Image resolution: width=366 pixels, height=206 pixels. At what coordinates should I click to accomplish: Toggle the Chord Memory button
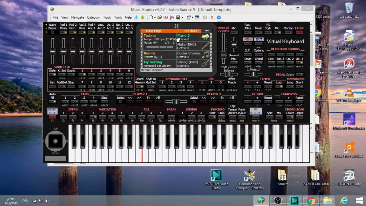tap(140, 86)
